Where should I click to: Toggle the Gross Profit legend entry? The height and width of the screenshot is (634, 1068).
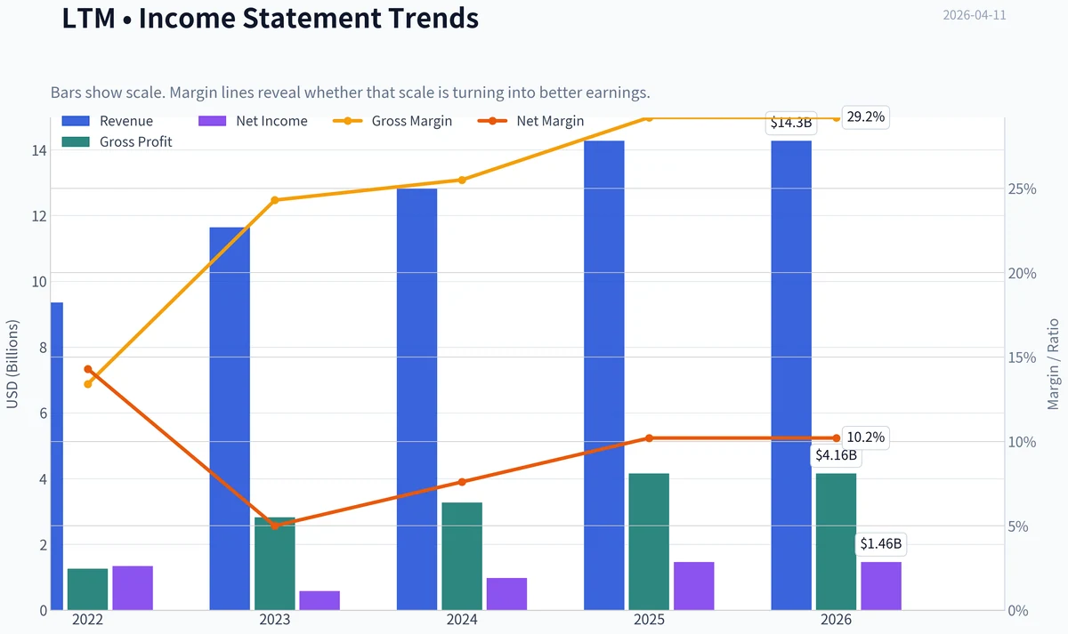117,141
